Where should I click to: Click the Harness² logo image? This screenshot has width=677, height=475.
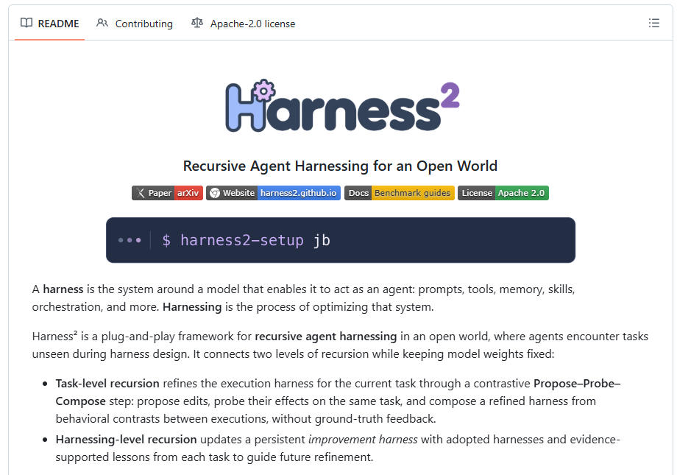(x=342, y=105)
